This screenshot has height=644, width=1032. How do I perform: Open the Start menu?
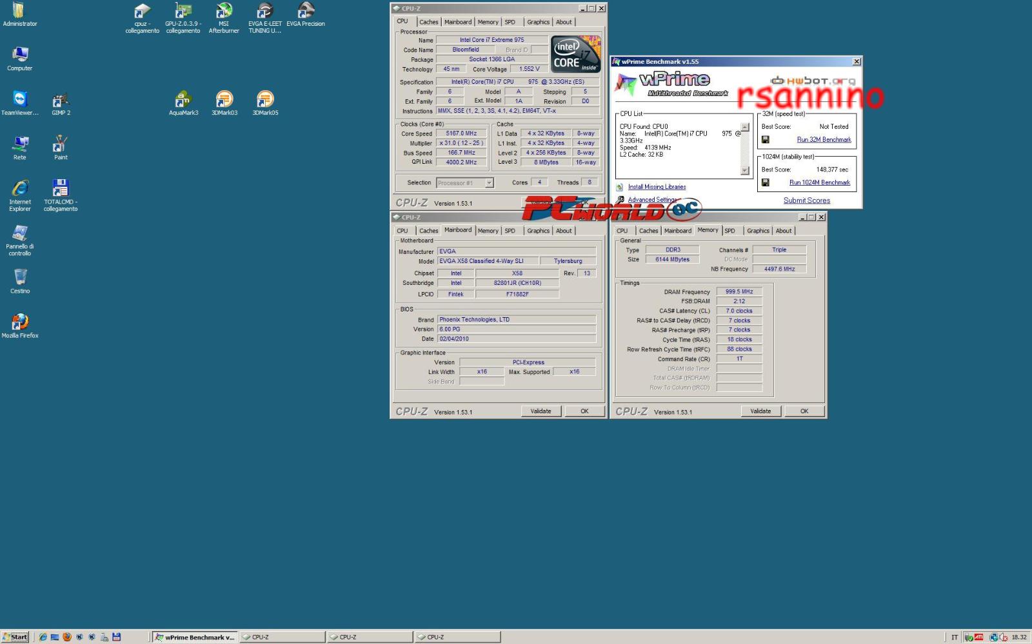click(x=15, y=637)
